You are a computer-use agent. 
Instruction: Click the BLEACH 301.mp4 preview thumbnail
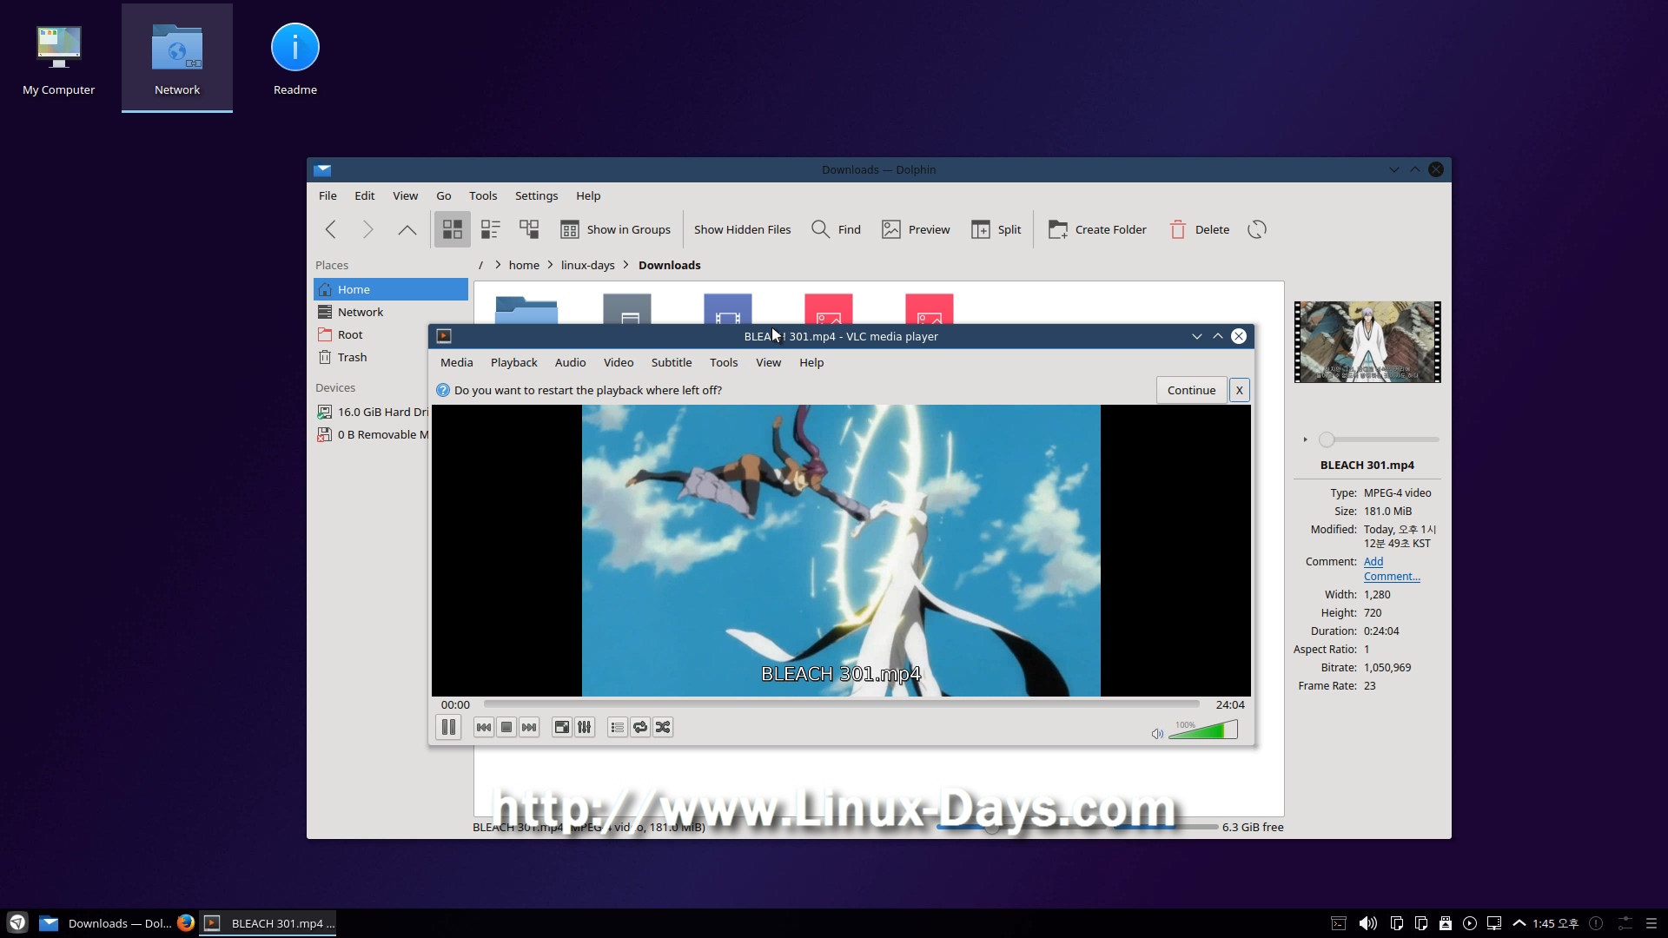1367,342
